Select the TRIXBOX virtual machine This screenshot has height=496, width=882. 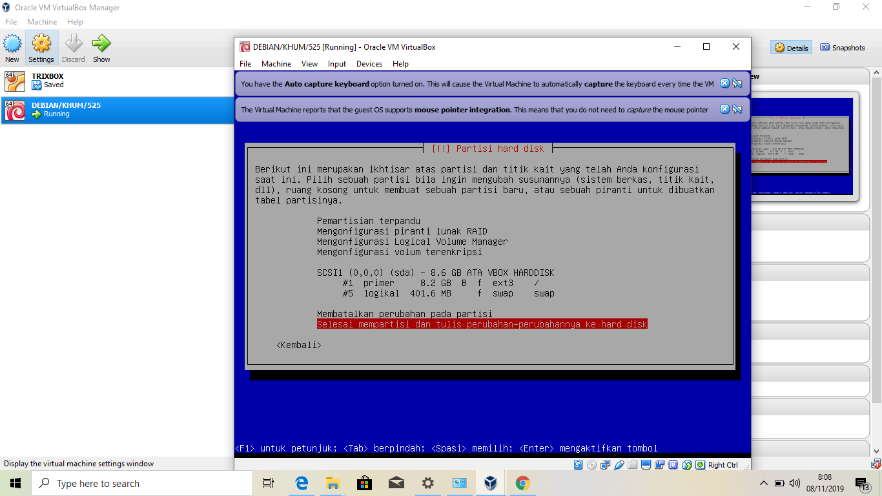[117, 81]
